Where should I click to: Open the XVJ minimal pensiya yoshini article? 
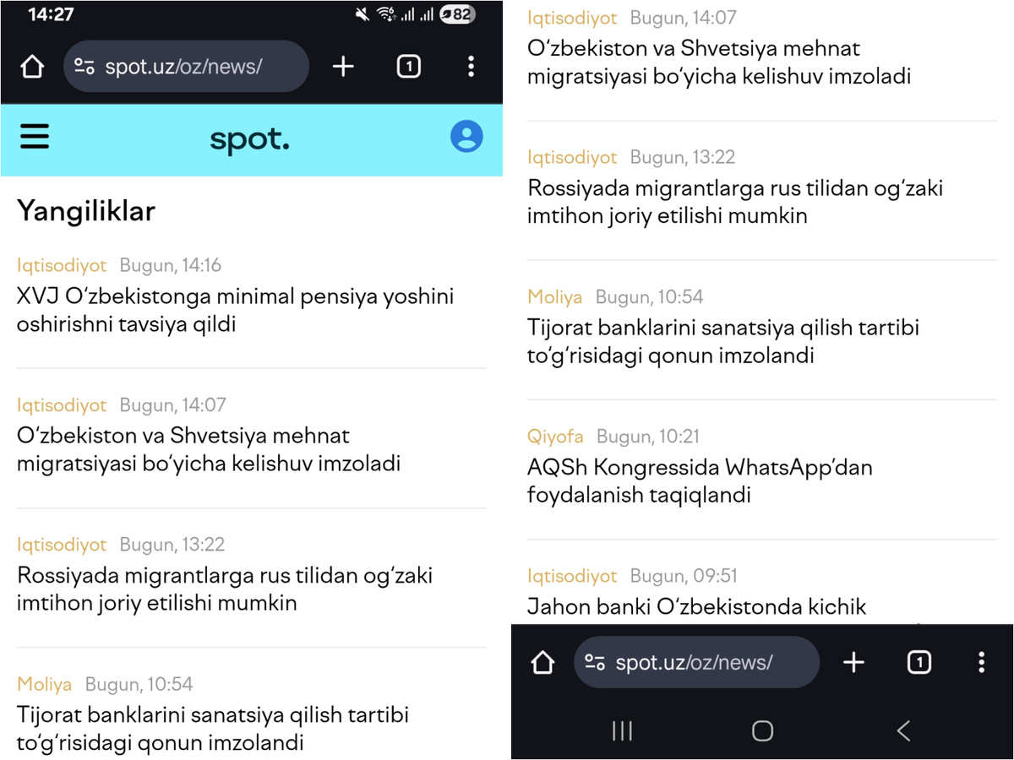point(236,310)
